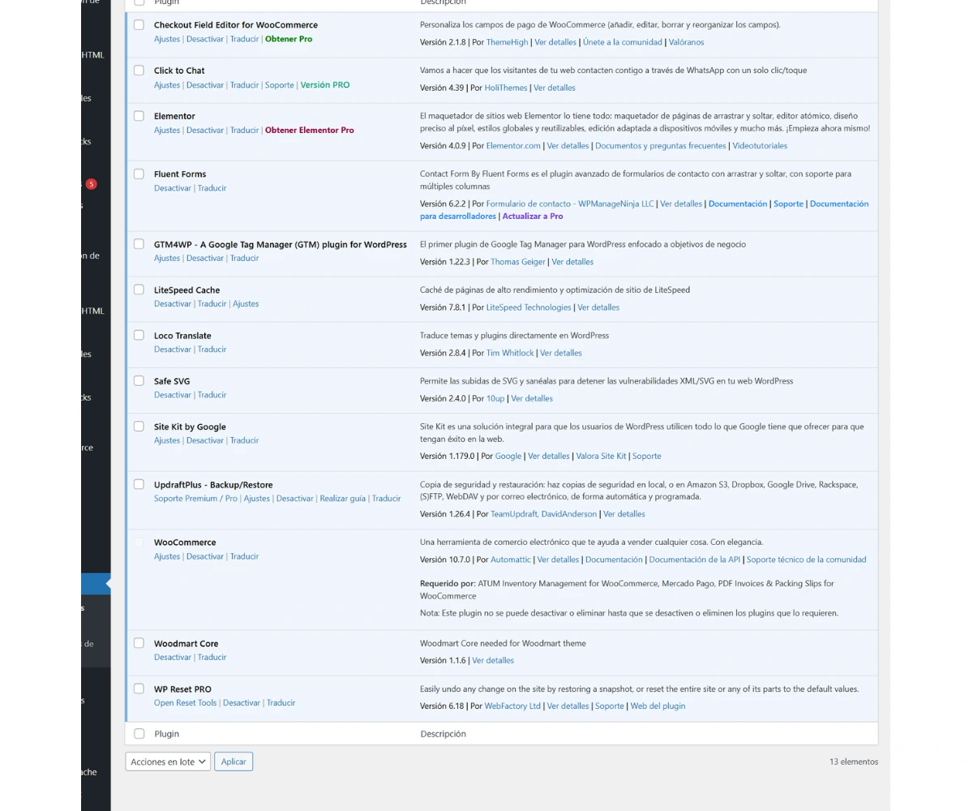This screenshot has height=811, width=973.
Task: Click the Aplicar button
Action: (x=234, y=762)
